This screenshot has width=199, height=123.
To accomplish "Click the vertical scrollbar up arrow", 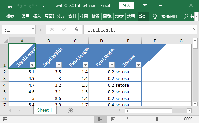I will pyautogui.click(x=195, y=40).
